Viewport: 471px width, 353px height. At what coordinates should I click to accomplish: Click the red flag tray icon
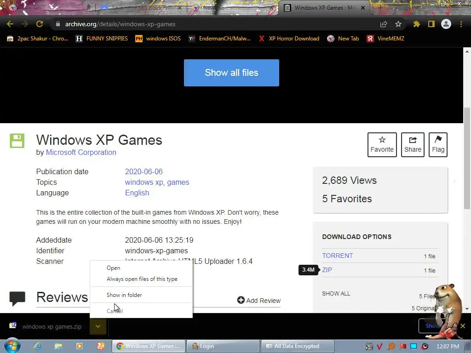tap(402, 347)
